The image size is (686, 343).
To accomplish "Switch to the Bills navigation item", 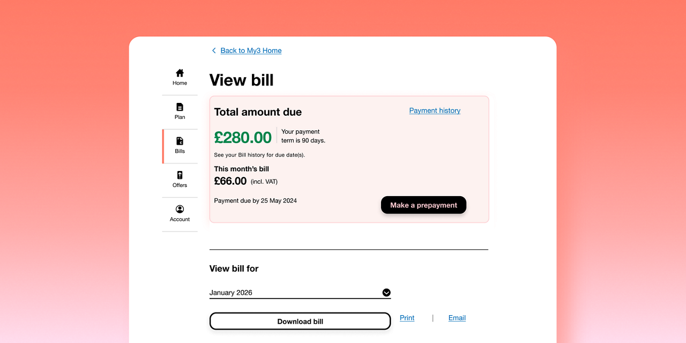I will coord(180,145).
